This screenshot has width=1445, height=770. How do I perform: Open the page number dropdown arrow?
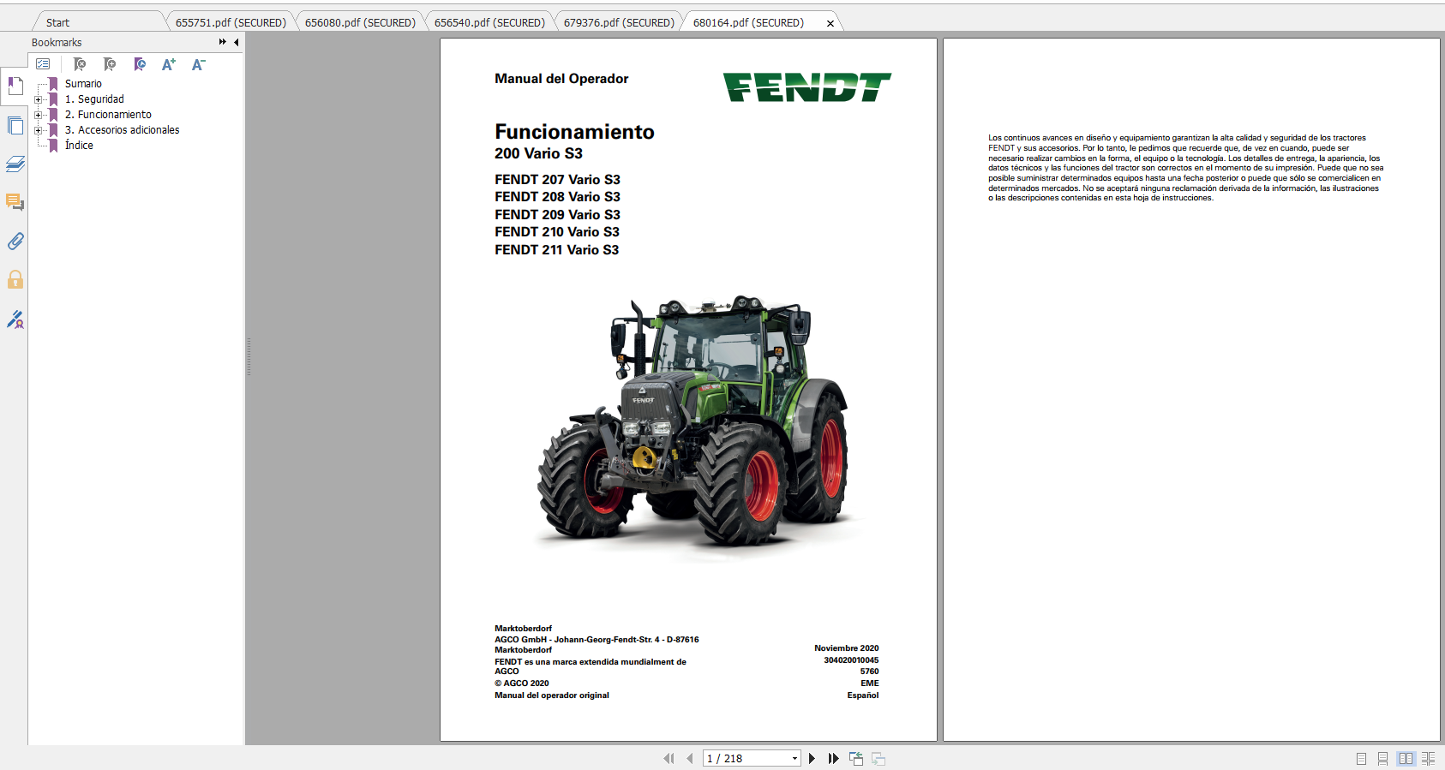point(794,758)
